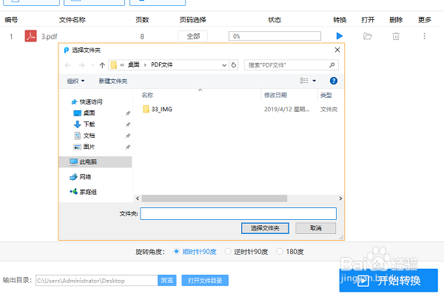Click 浏览 to browse output directory
Image resolution: width=444 pixels, height=294 pixels.
(x=167, y=281)
